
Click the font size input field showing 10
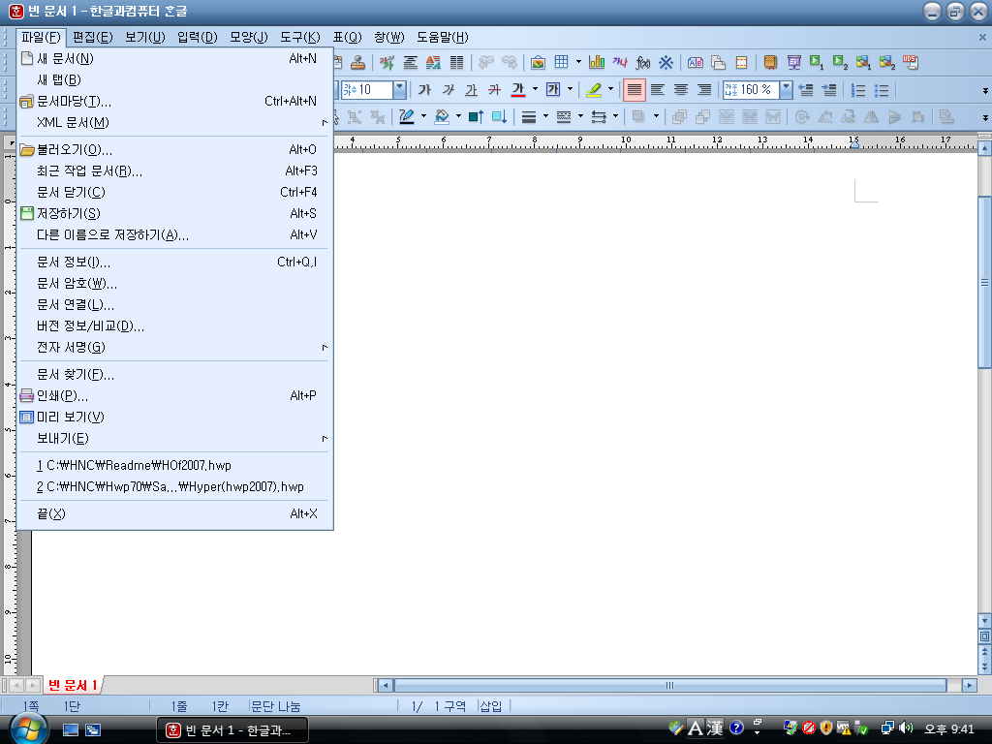point(367,90)
